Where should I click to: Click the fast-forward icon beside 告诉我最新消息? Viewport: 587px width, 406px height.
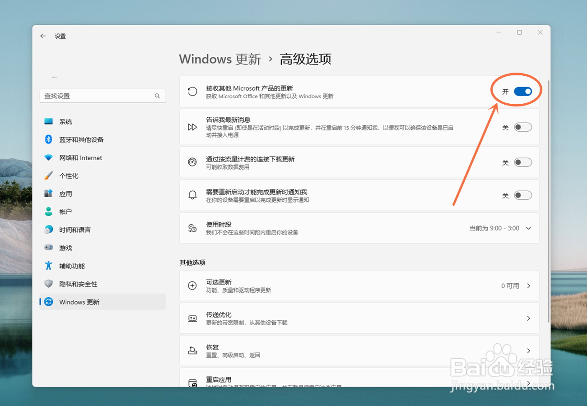coord(192,127)
